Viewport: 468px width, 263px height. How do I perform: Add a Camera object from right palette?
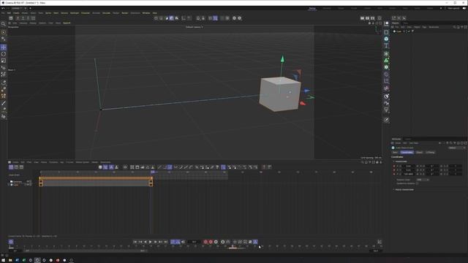(386, 103)
